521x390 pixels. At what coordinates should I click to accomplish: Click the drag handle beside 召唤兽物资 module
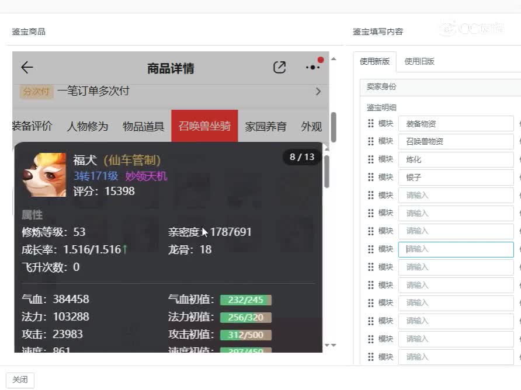coord(370,141)
